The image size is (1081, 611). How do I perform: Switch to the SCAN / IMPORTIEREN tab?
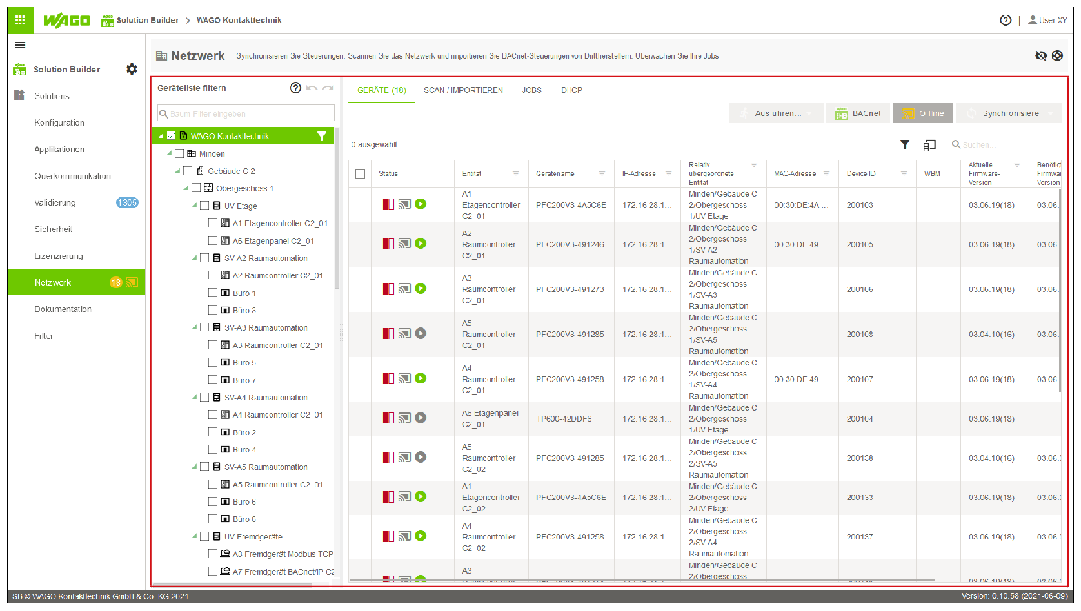pyautogui.click(x=463, y=90)
